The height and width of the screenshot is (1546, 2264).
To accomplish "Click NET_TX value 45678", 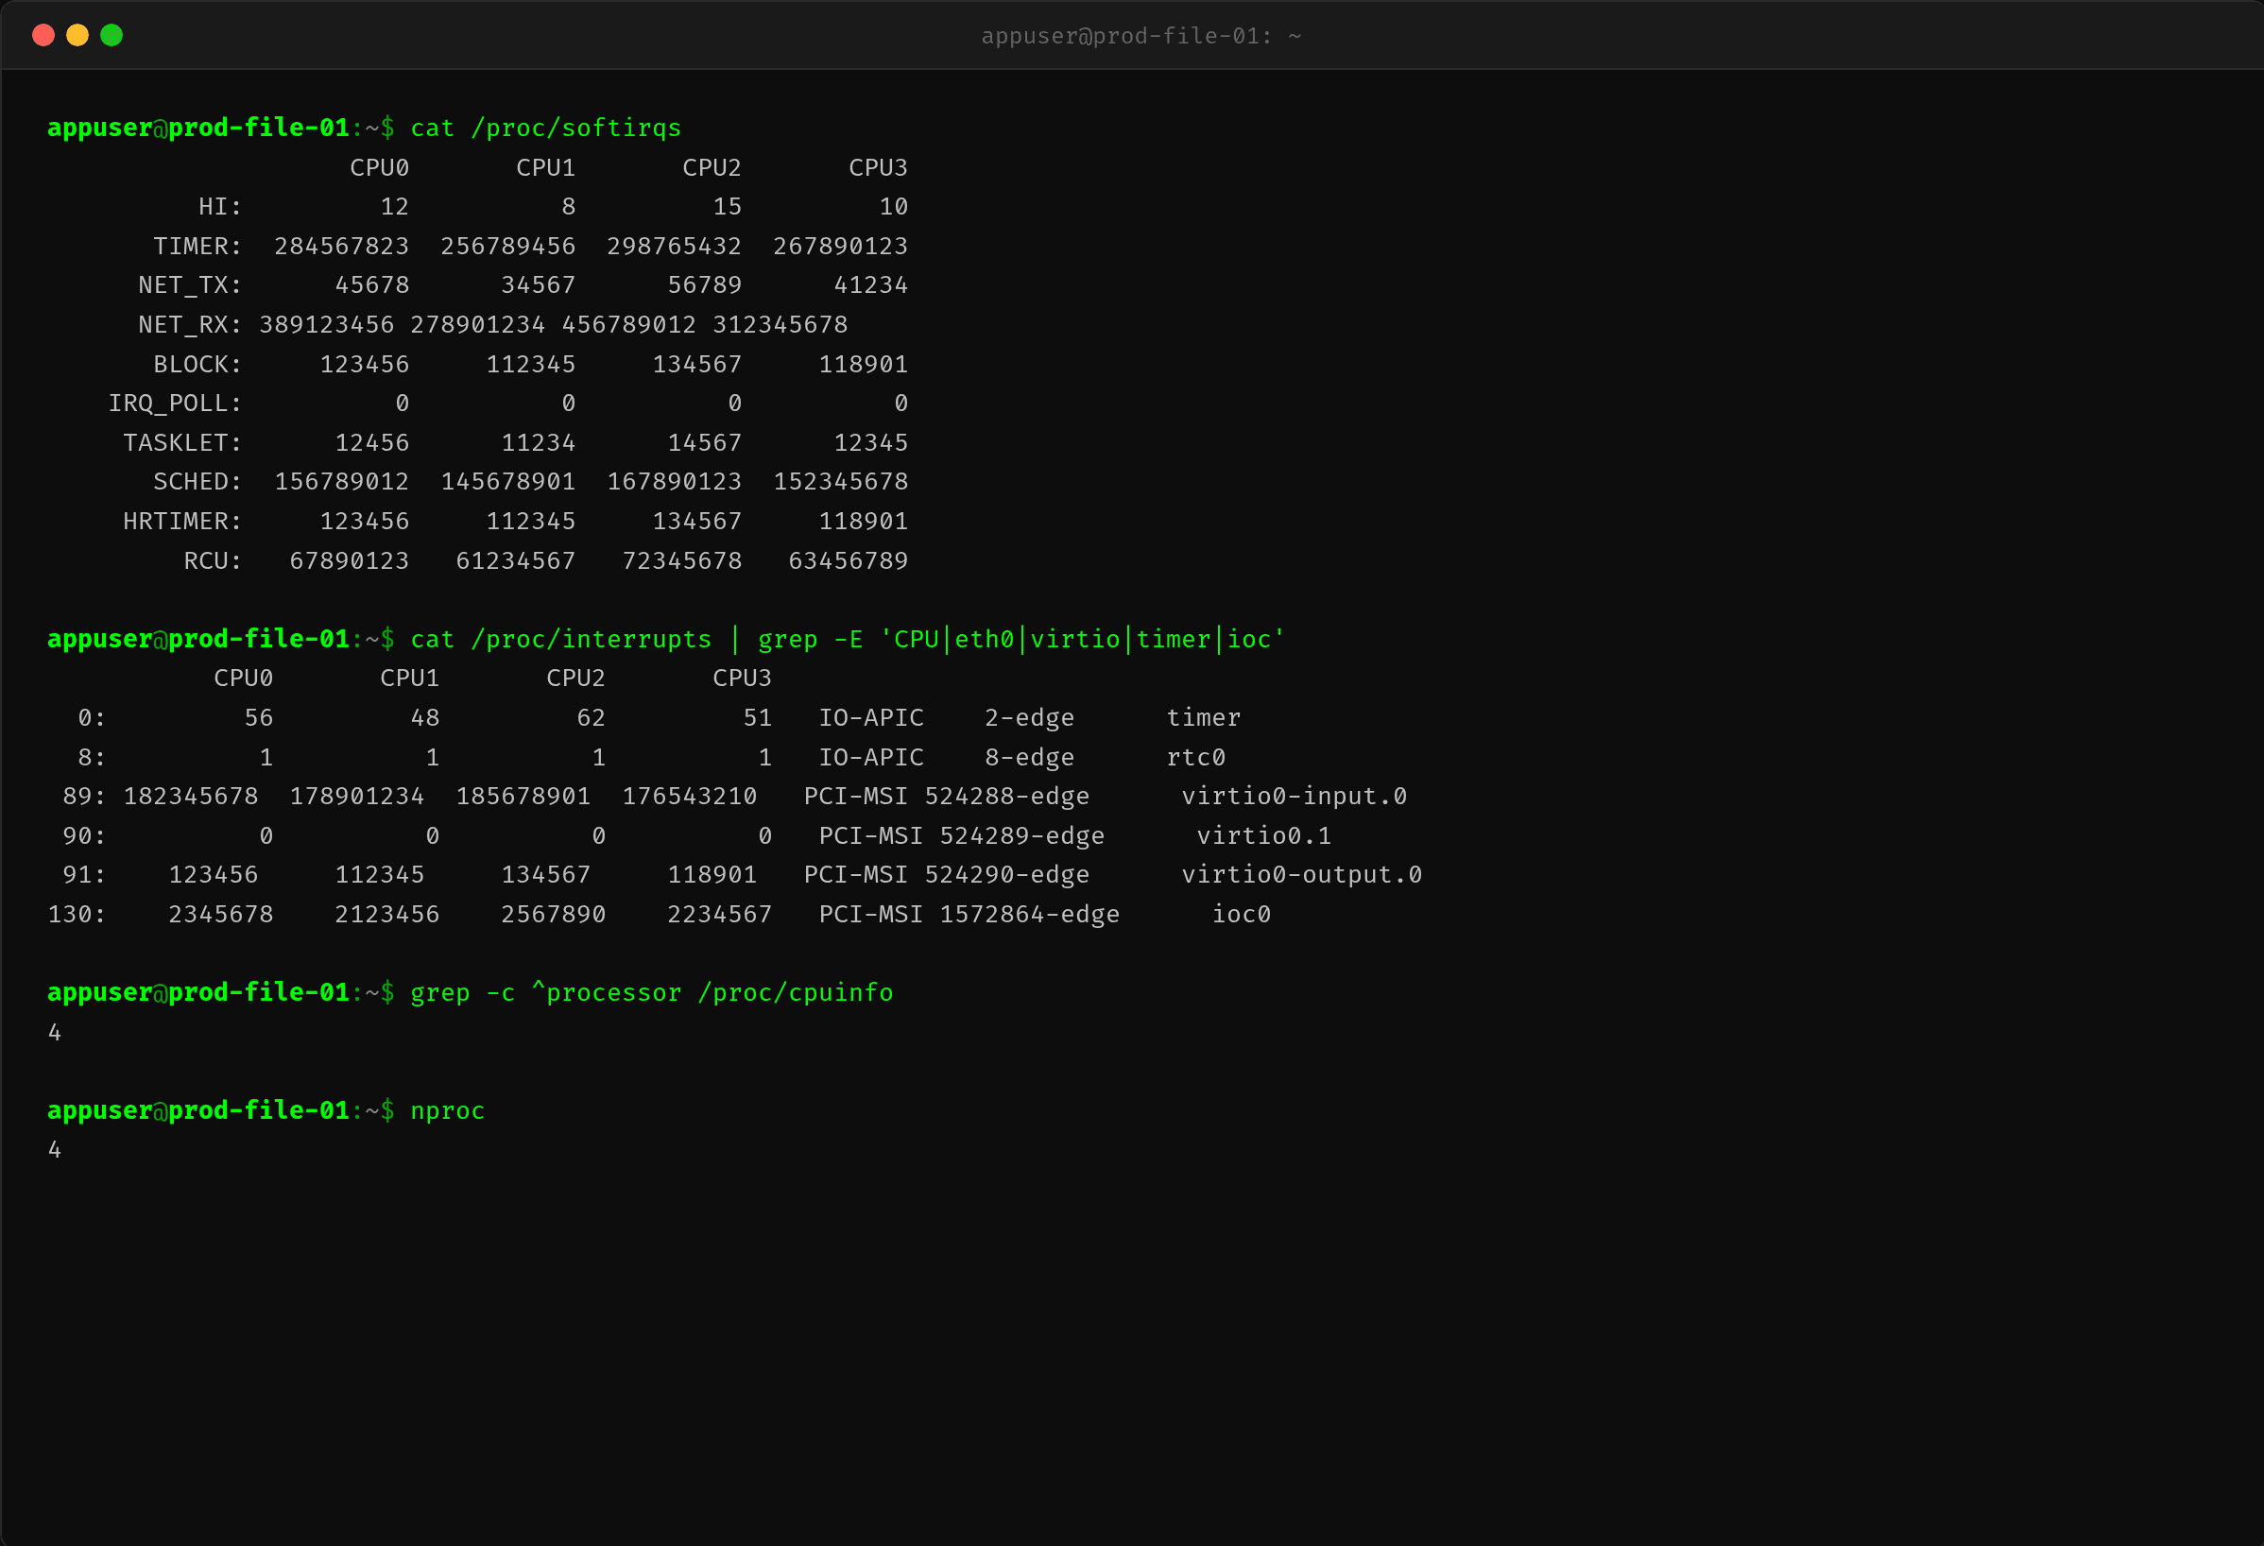I will pyautogui.click(x=372, y=285).
